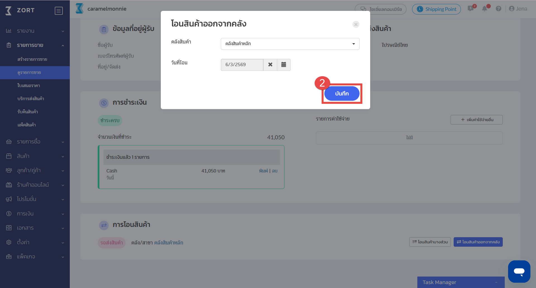This screenshot has height=288, width=536.
Task: Open the chat messages icon in header
Action: [471, 9]
